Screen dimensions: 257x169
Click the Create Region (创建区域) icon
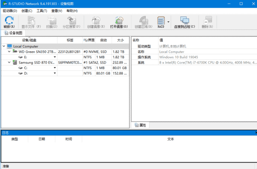(x=144, y=20)
